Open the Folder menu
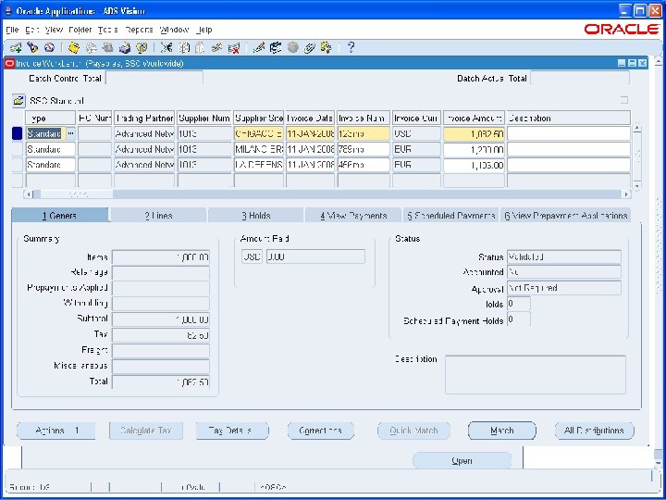Screen dimensions: 666x500 tap(80, 30)
